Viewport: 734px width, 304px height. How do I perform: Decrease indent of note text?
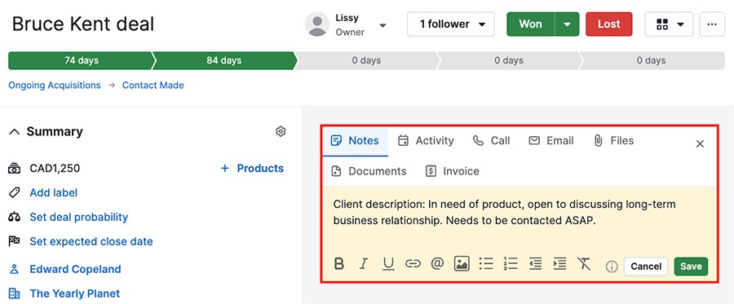[x=536, y=264]
